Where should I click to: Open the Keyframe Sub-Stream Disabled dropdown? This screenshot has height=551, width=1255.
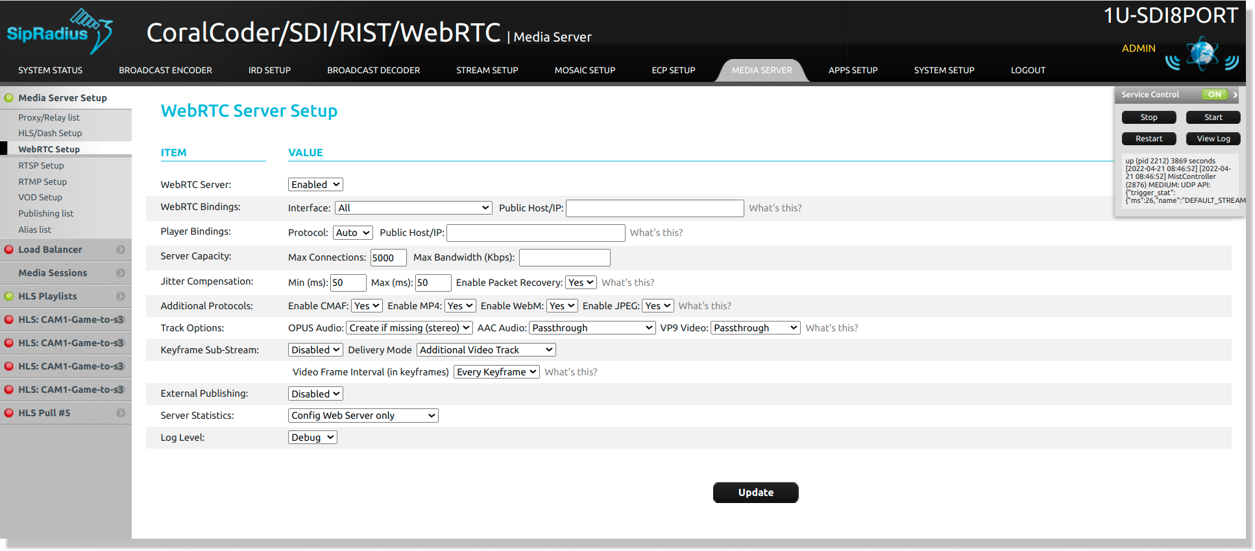(315, 350)
